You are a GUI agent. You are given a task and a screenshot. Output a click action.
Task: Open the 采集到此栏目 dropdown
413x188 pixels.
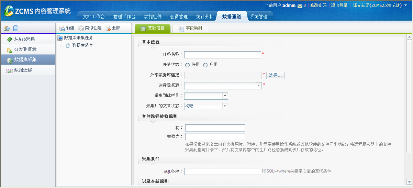225,96
